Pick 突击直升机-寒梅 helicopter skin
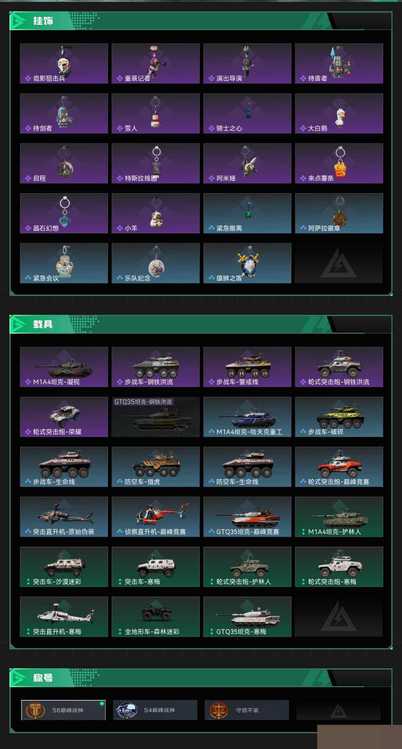 coord(64,617)
